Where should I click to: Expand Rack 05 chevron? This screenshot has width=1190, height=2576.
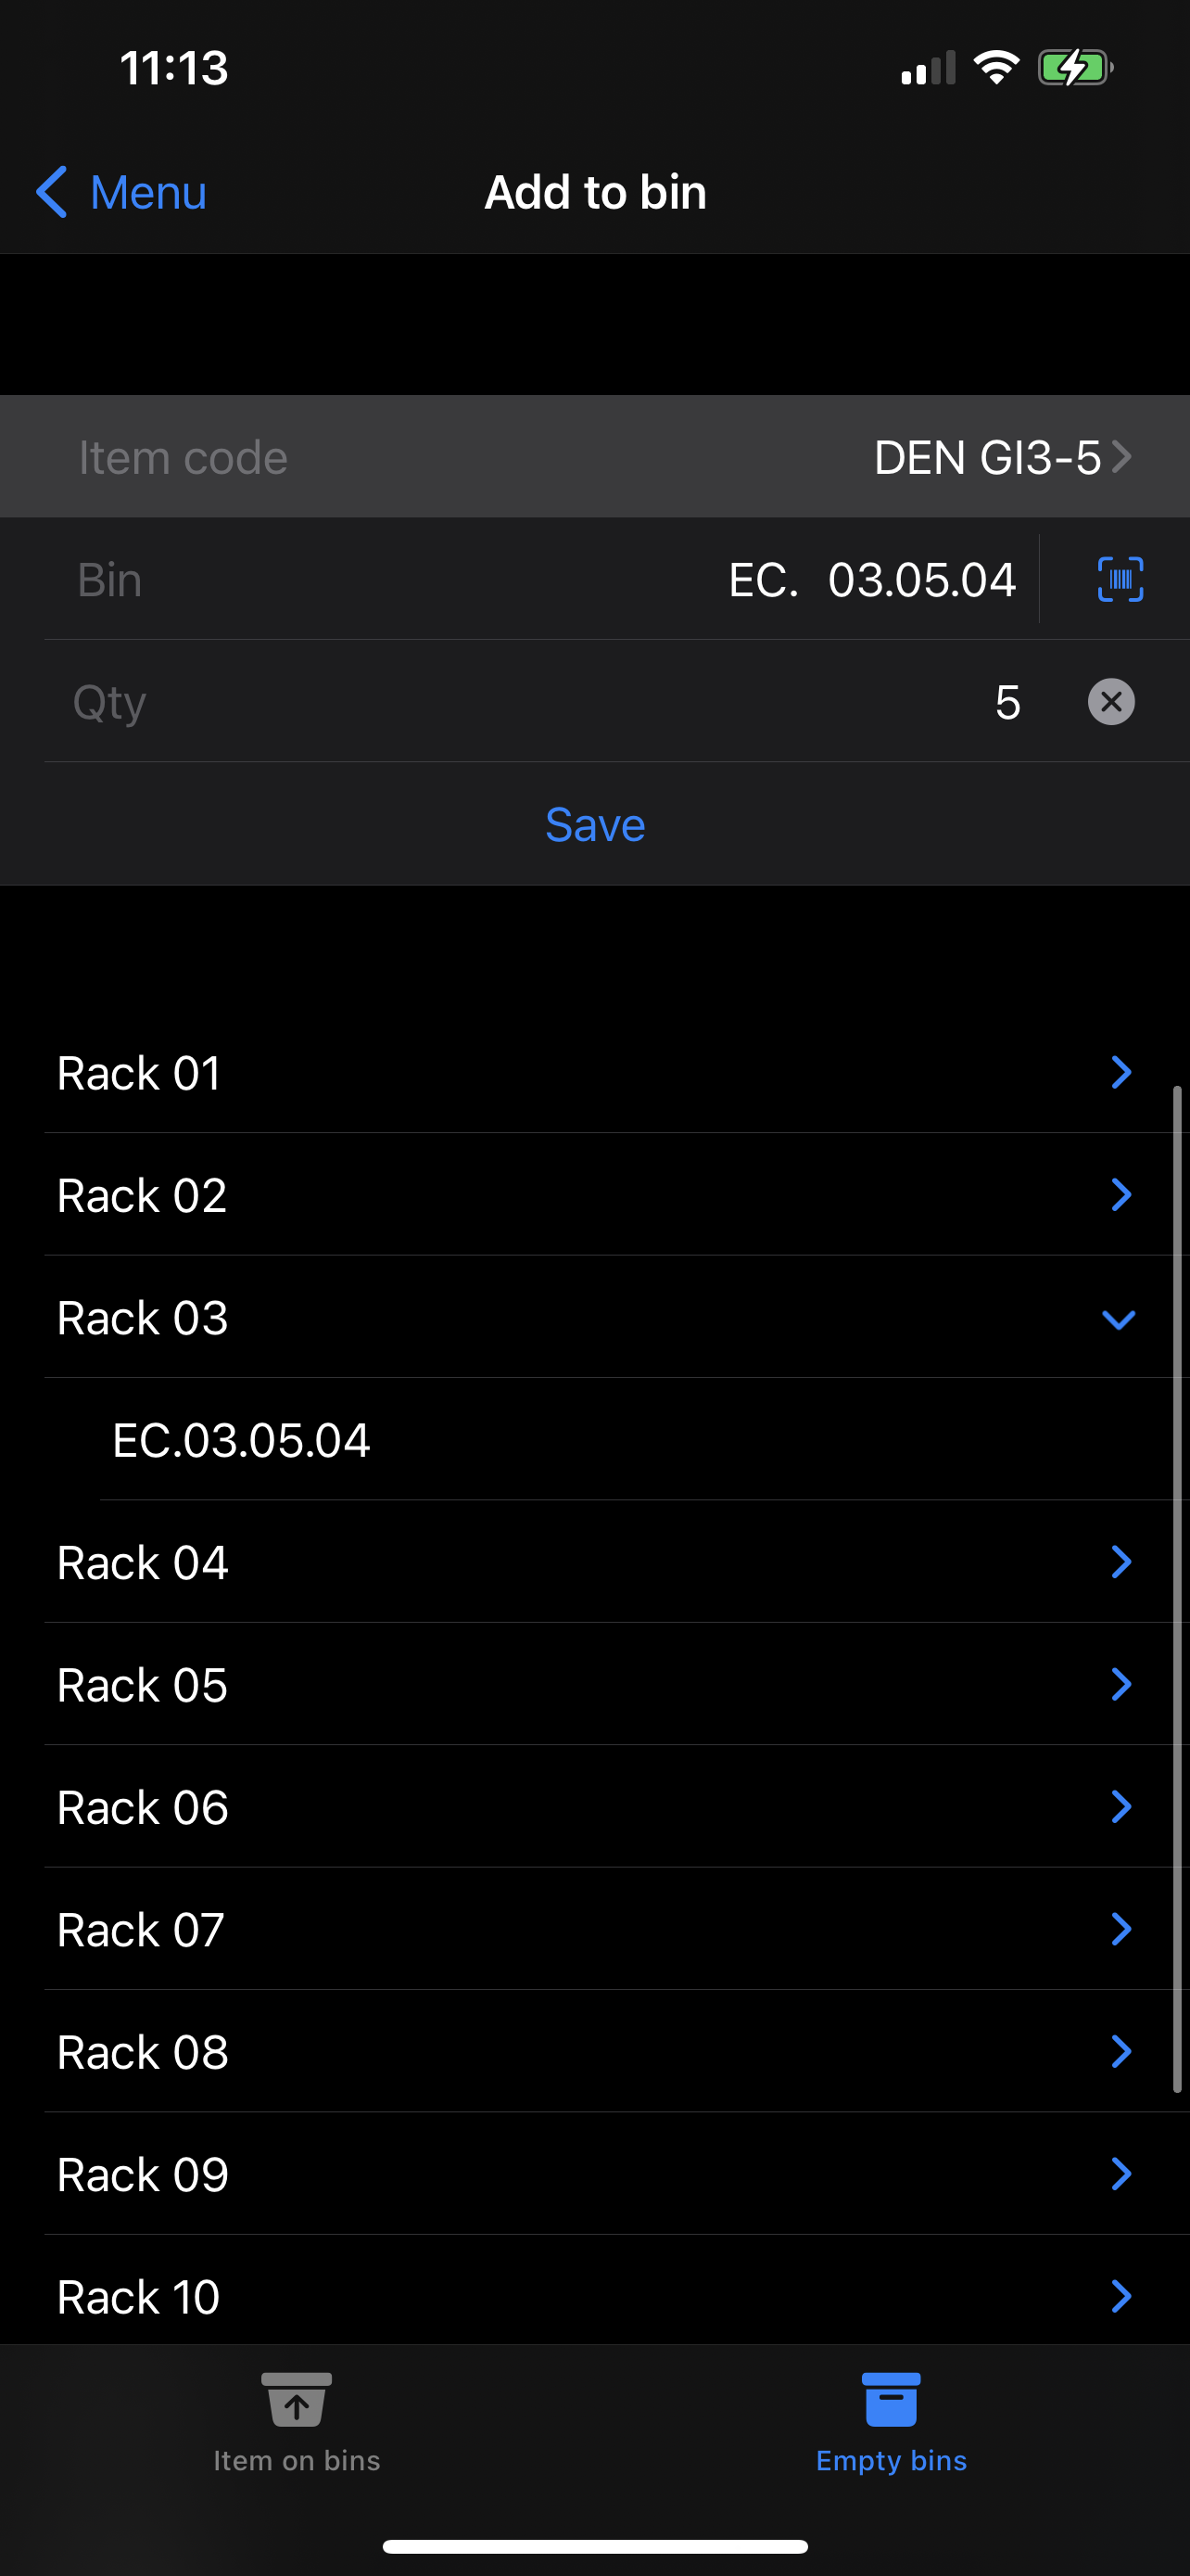[x=1120, y=1684]
